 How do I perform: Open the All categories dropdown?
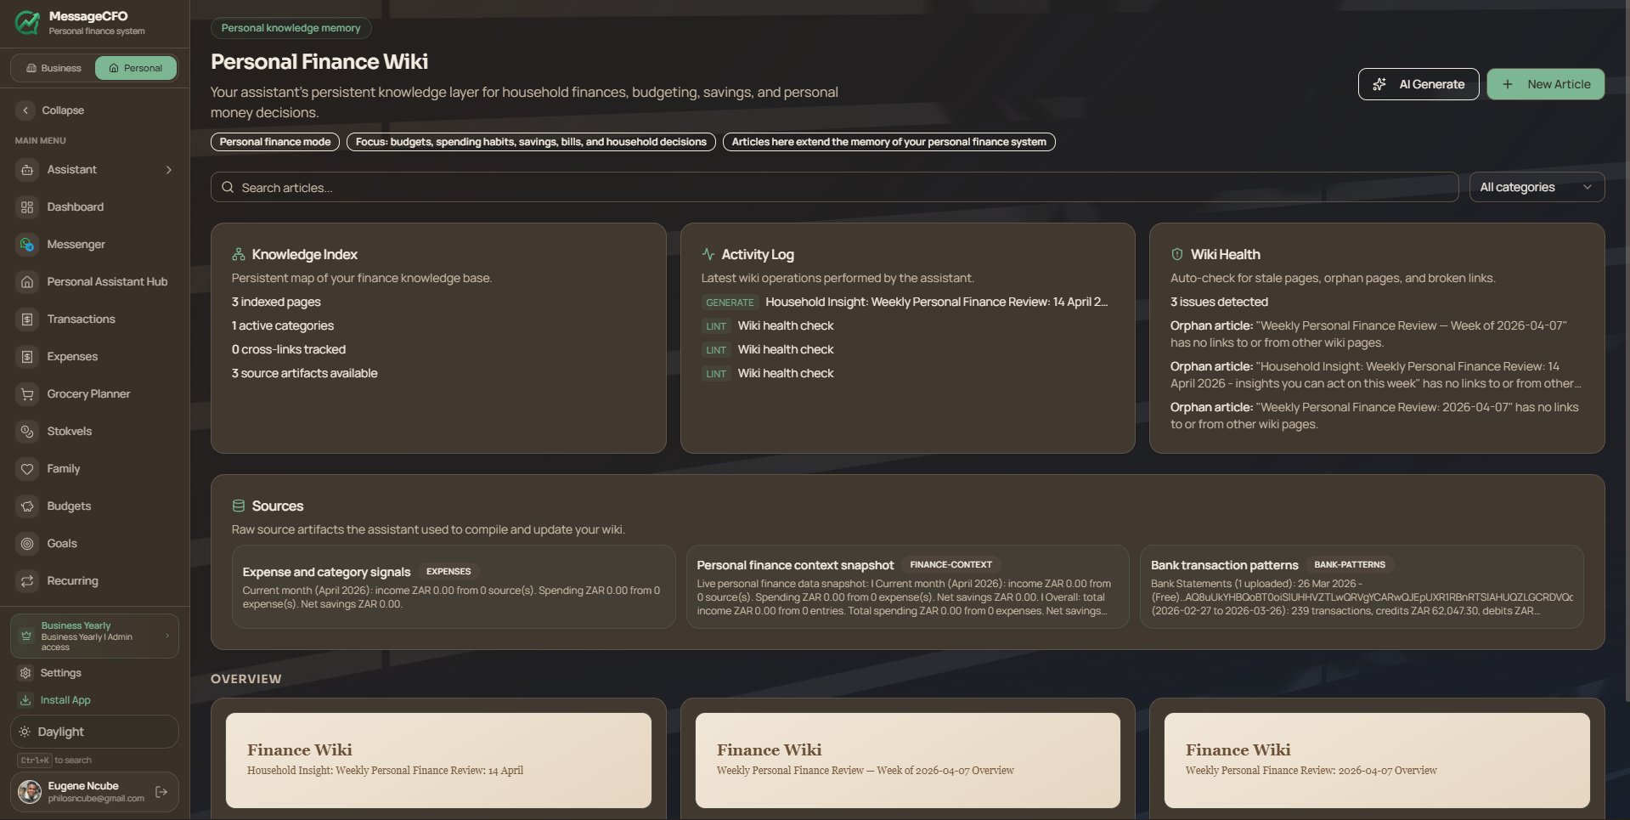pos(1536,187)
